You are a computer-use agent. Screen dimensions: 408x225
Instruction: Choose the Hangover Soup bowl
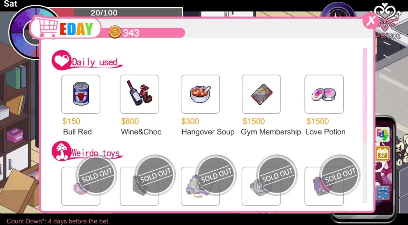click(200, 94)
